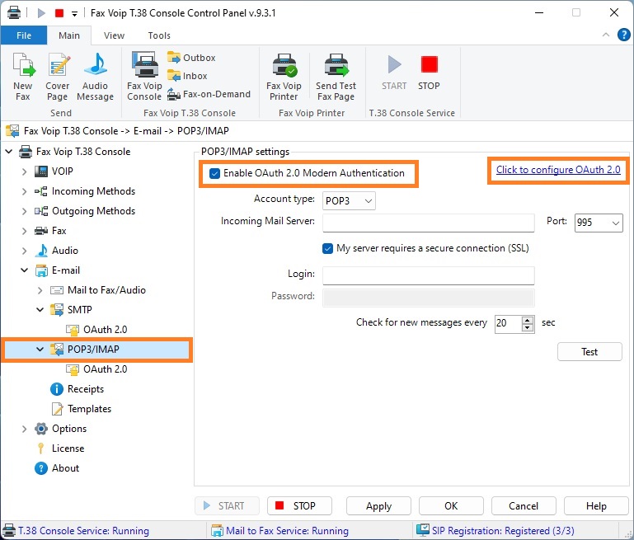The width and height of the screenshot is (634, 540).
Task: Click the Apply button
Action: [x=379, y=506]
